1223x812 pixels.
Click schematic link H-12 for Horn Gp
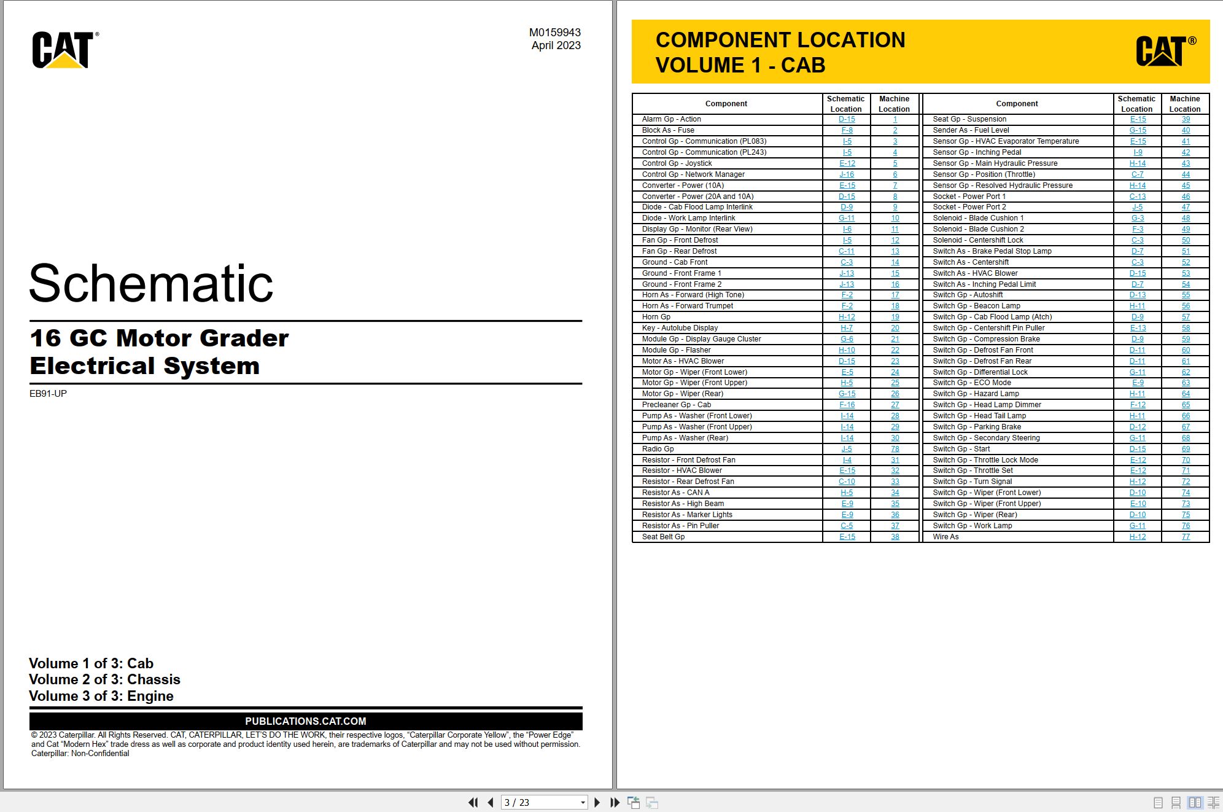(x=847, y=317)
